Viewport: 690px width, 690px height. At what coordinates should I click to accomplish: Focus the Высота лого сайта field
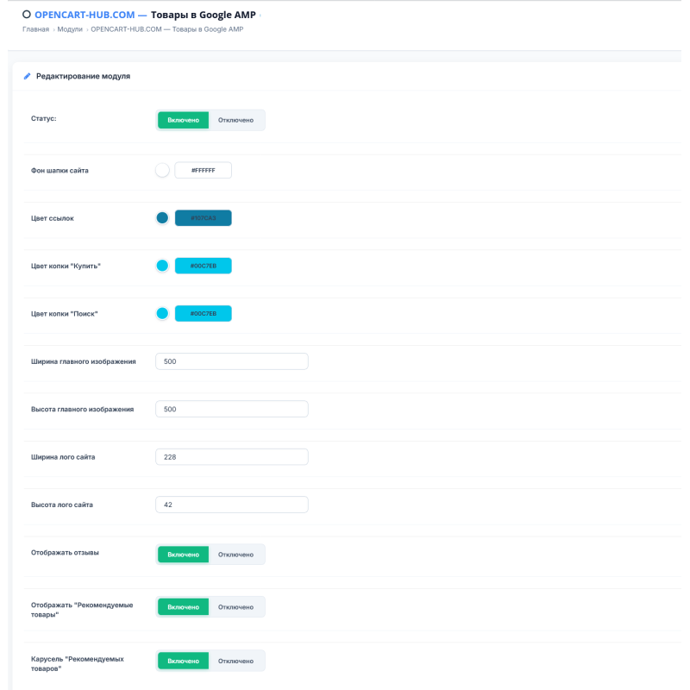tap(232, 505)
